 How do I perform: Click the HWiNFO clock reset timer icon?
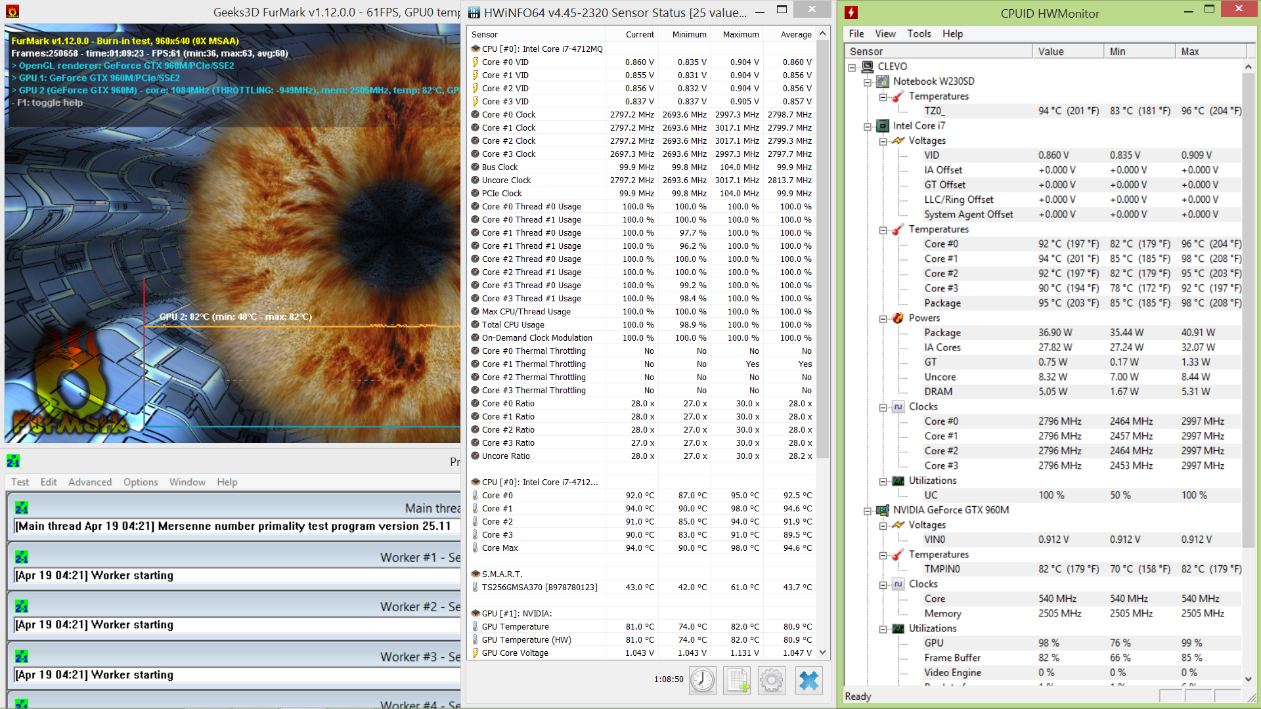tap(702, 680)
